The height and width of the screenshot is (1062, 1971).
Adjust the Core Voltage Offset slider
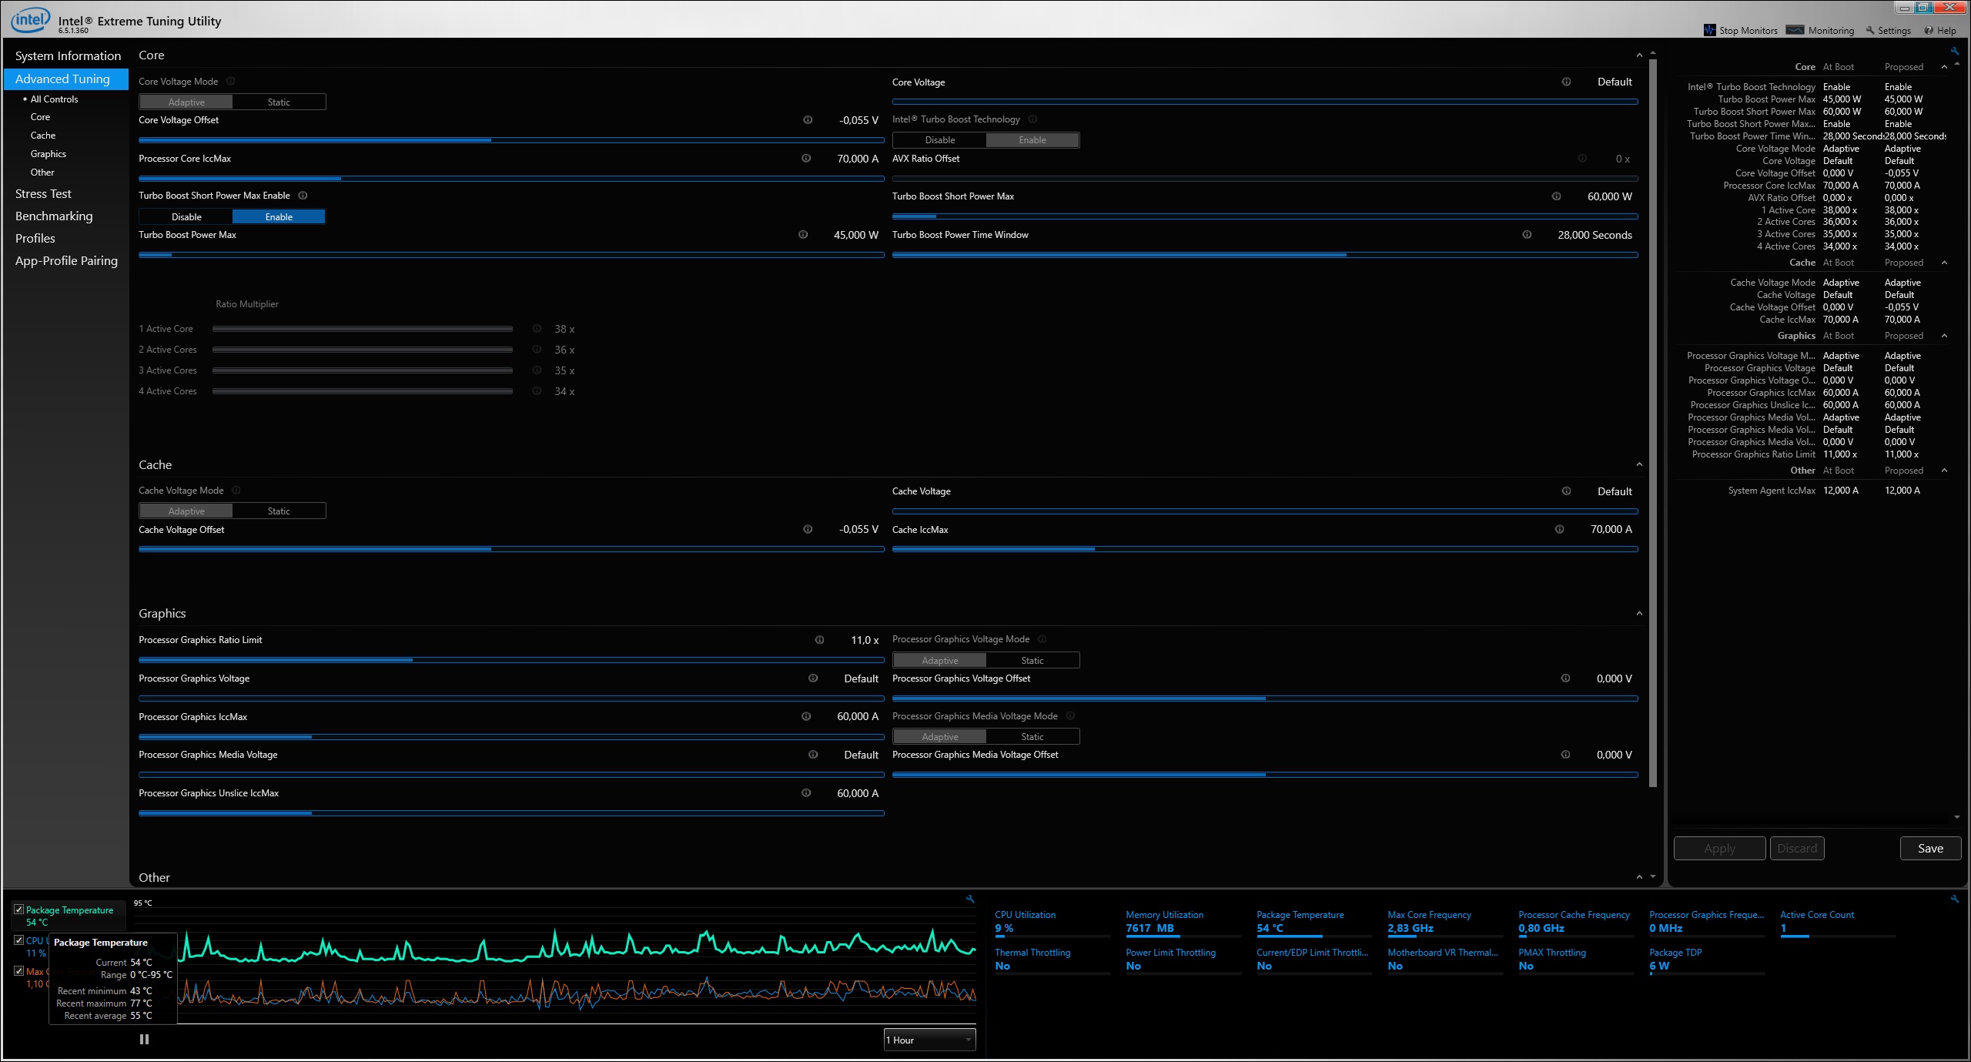(511, 140)
